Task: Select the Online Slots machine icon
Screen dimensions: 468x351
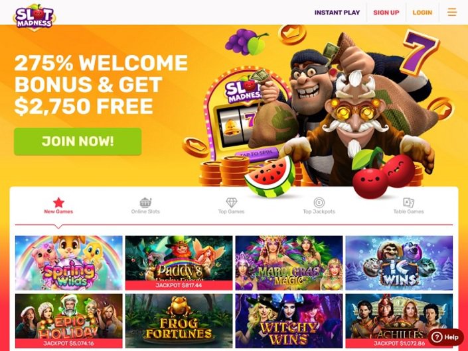Action: [145, 203]
